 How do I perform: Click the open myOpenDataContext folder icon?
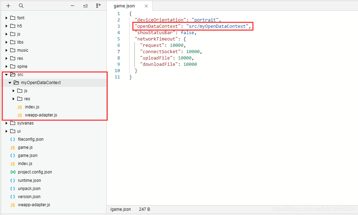17,83
